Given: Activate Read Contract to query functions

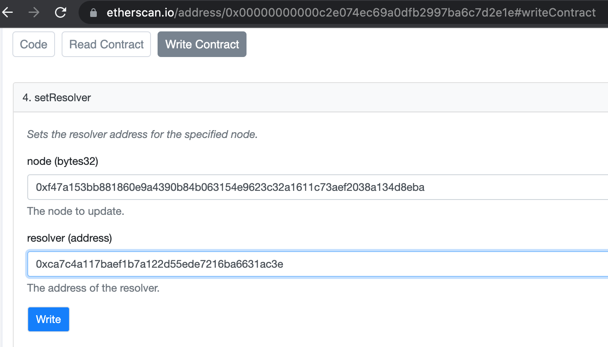Looking at the screenshot, I should 106,44.
